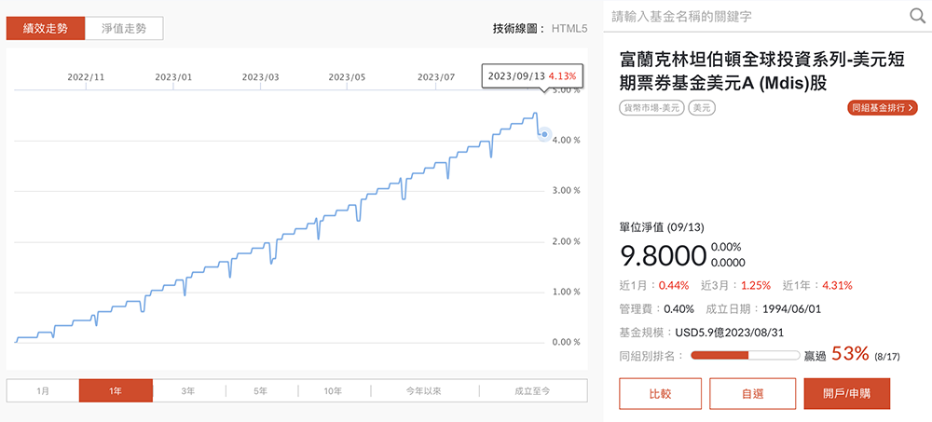The width and height of the screenshot is (932, 422).
Task: Select the 1年 time range
Action: pyautogui.click(x=116, y=390)
